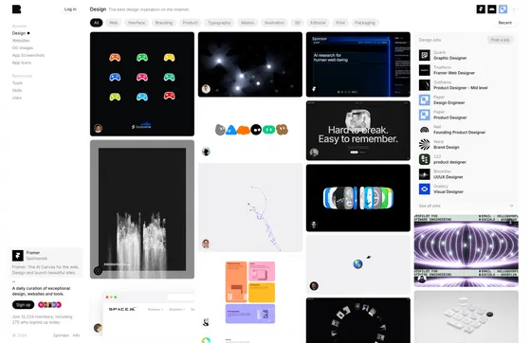Image resolution: width=531 pixels, height=343 pixels.
Task: Open the site logo home link
Action: pyautogui.click(x=17, y=9)
